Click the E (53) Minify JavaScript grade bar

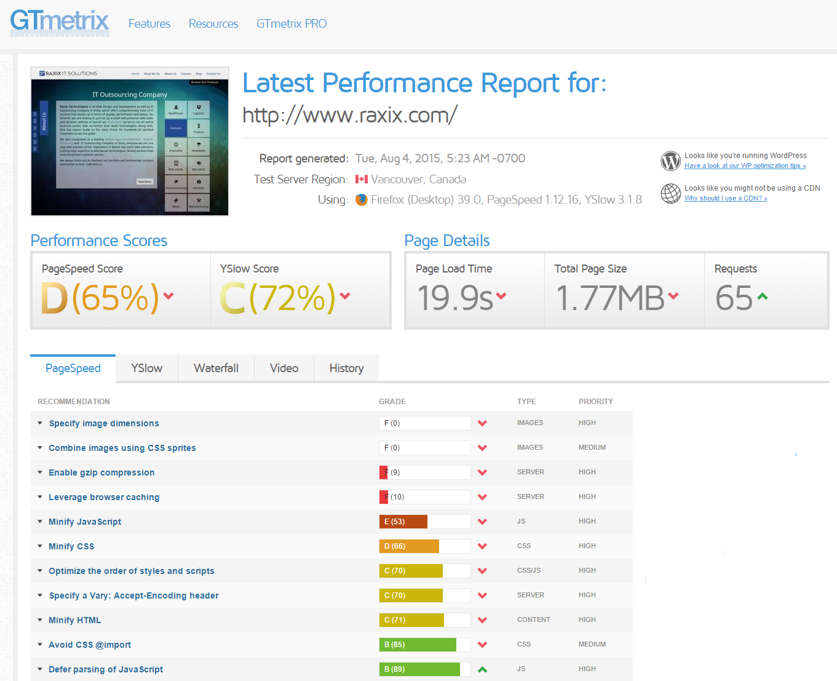tap(425, 522)
